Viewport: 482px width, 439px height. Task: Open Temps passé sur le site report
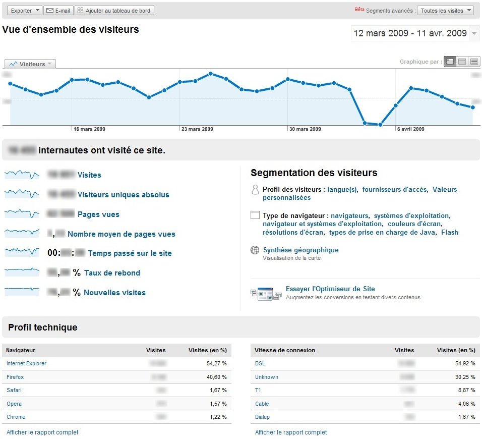coord(130,253)
